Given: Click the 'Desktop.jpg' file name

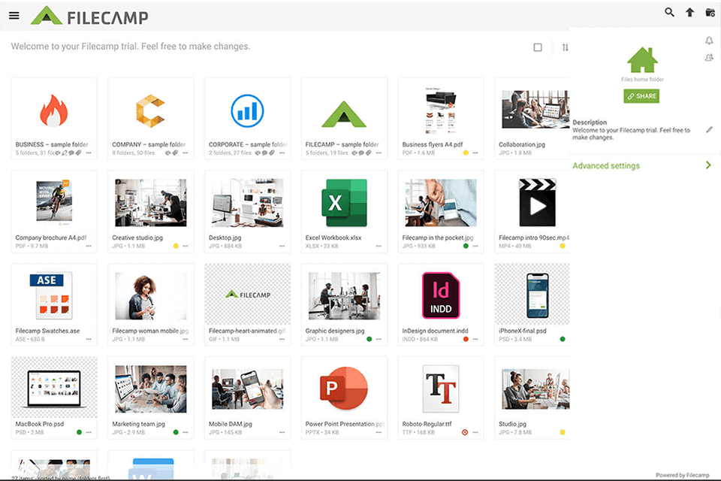Looking at the screenshot, I should click(225, 237).
